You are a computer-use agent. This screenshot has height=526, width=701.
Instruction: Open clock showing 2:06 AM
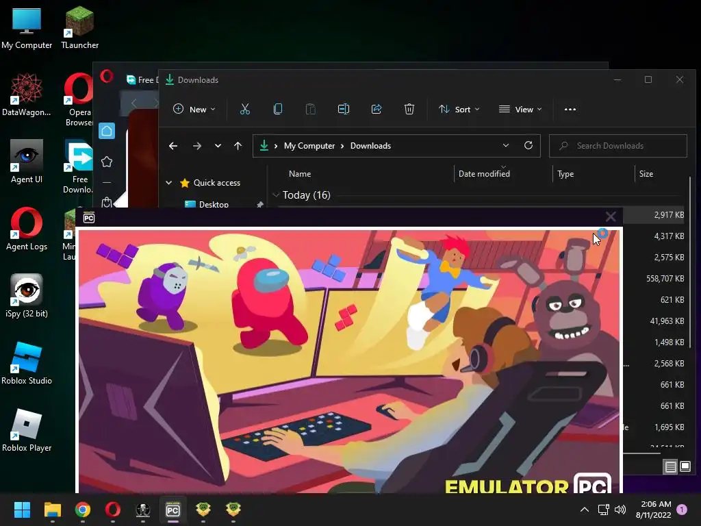(x=654, y=510)
